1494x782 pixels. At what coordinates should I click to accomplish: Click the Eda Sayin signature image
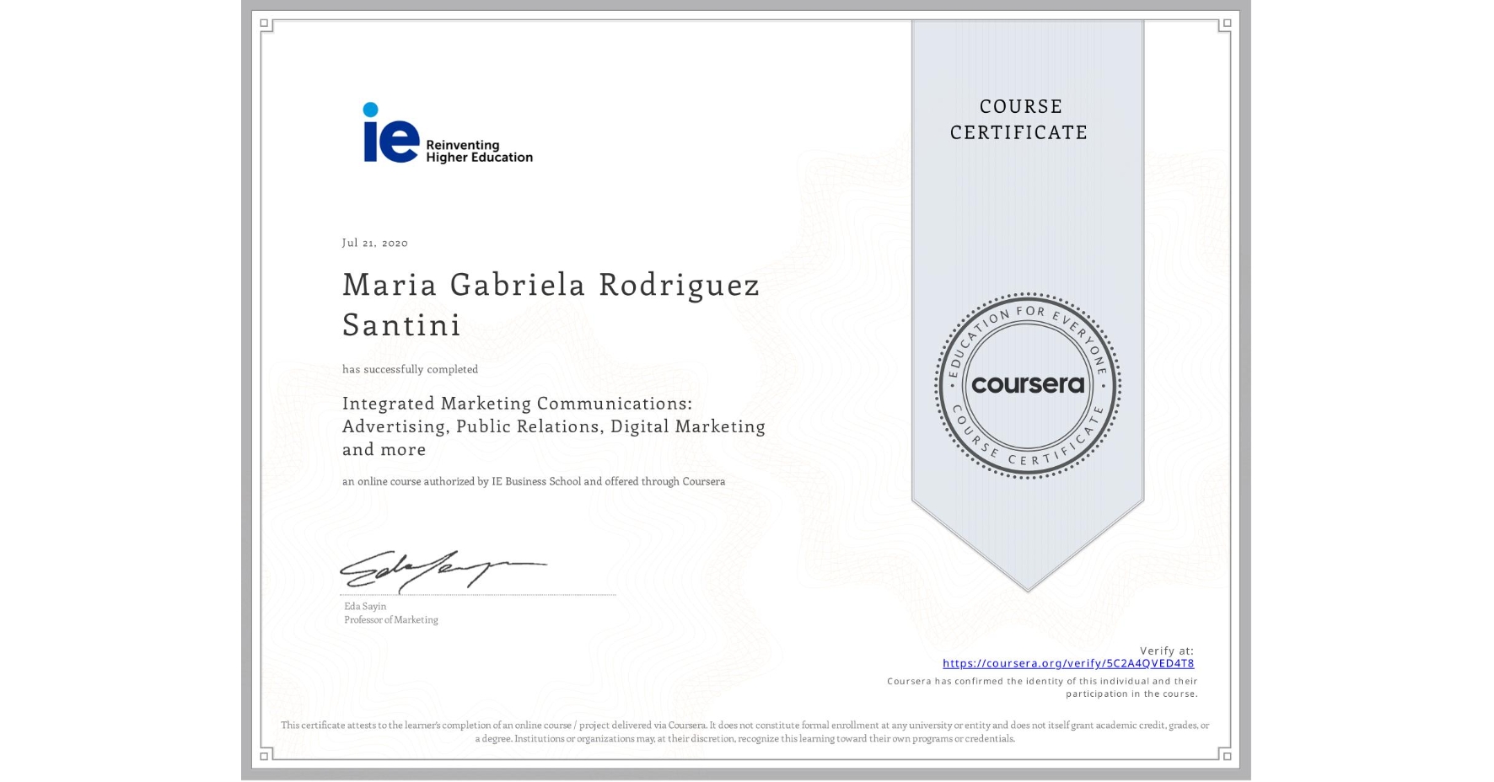pyautogui.click(x=443, y=570)
